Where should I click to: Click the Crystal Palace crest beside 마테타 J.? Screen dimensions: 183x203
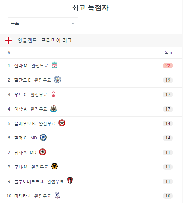pos(57,195)
